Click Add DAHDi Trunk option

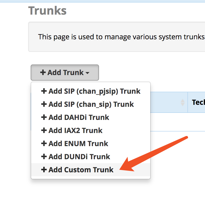tap(91, 117)
